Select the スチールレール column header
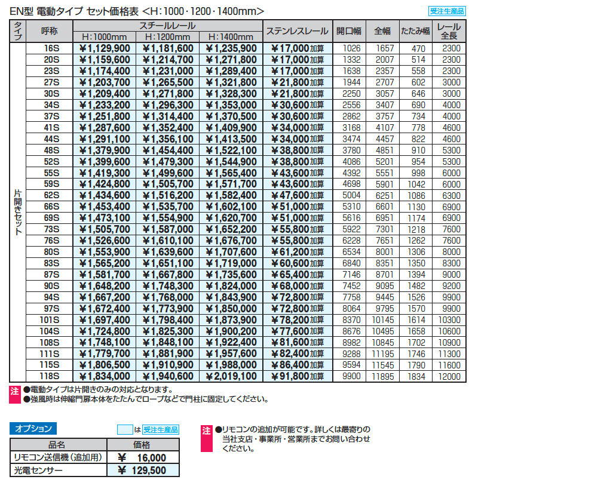The width and height of the screenshot is (607, 495). (167, 26)
